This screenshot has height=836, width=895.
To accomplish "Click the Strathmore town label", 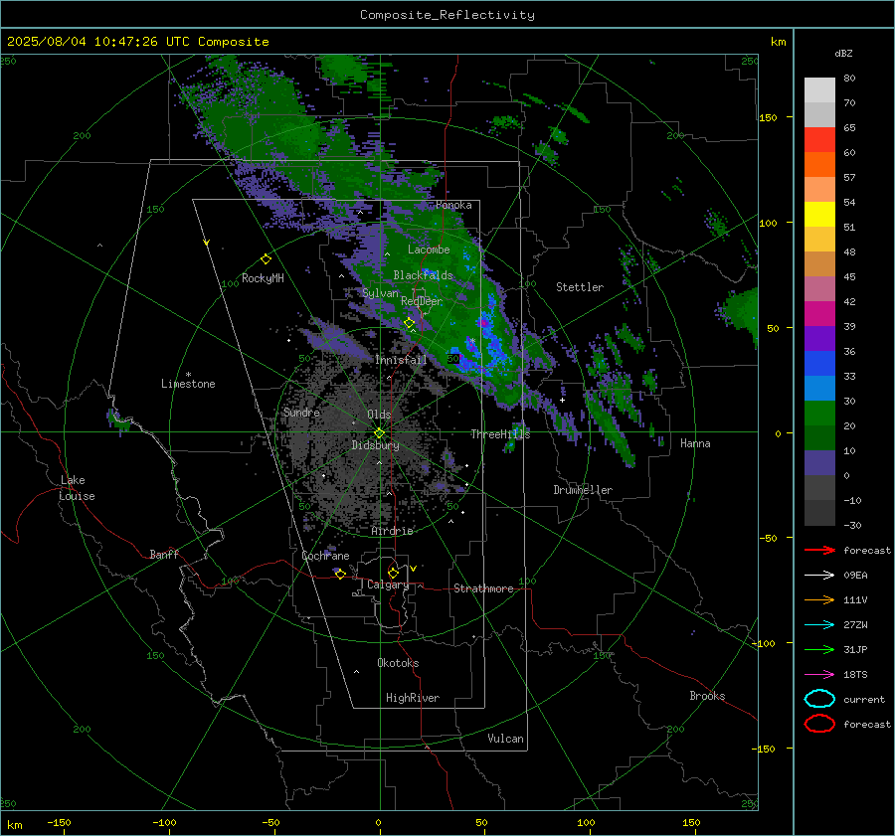I will coord(483,588).
